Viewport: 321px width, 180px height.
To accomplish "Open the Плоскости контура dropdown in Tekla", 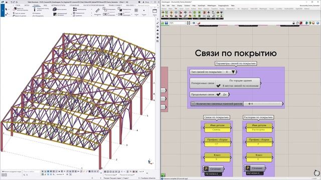I will point(127,175).
